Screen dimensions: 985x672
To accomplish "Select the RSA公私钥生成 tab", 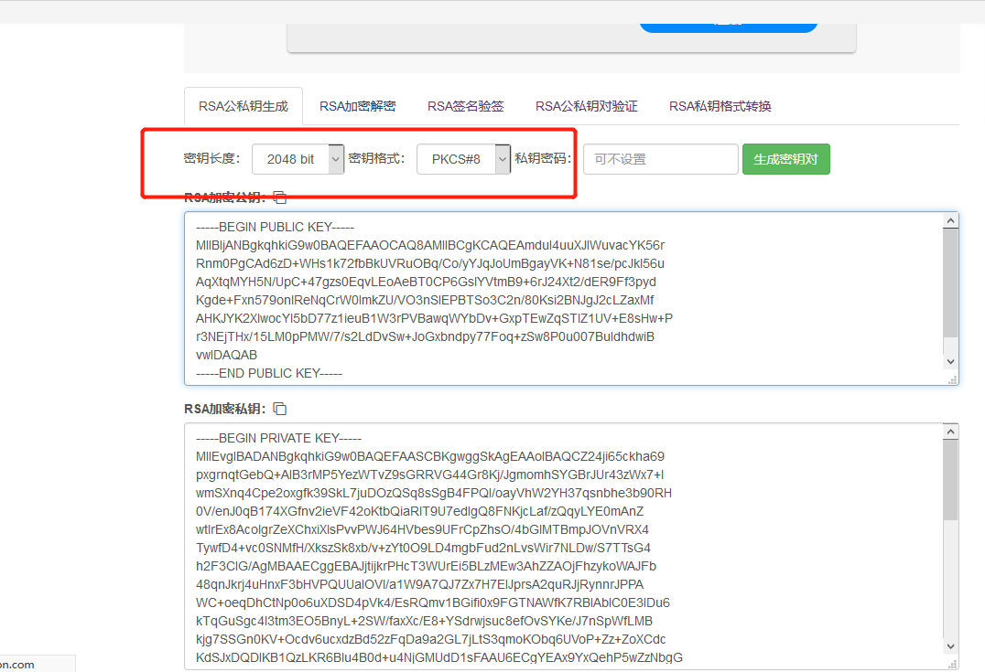I will click(x=244, y=106).
